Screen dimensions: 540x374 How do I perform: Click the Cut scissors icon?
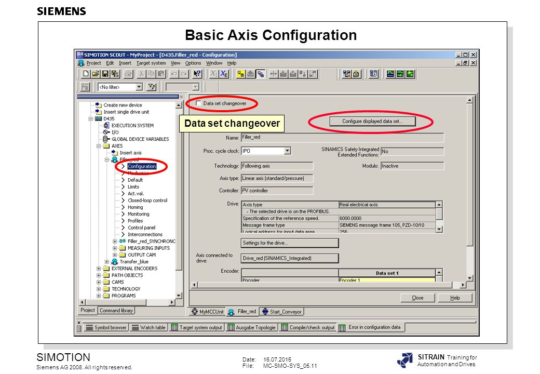pos(141,74)
